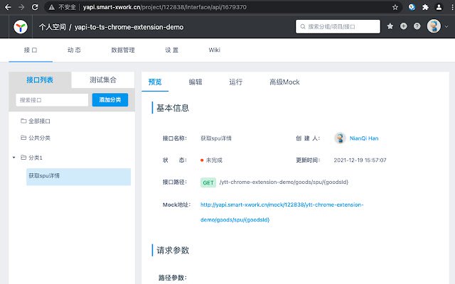Viewport: 455px width, 284px height.
Task: Click the 添加分类 button
Action: pyautogui.click(x=109, y=100)
